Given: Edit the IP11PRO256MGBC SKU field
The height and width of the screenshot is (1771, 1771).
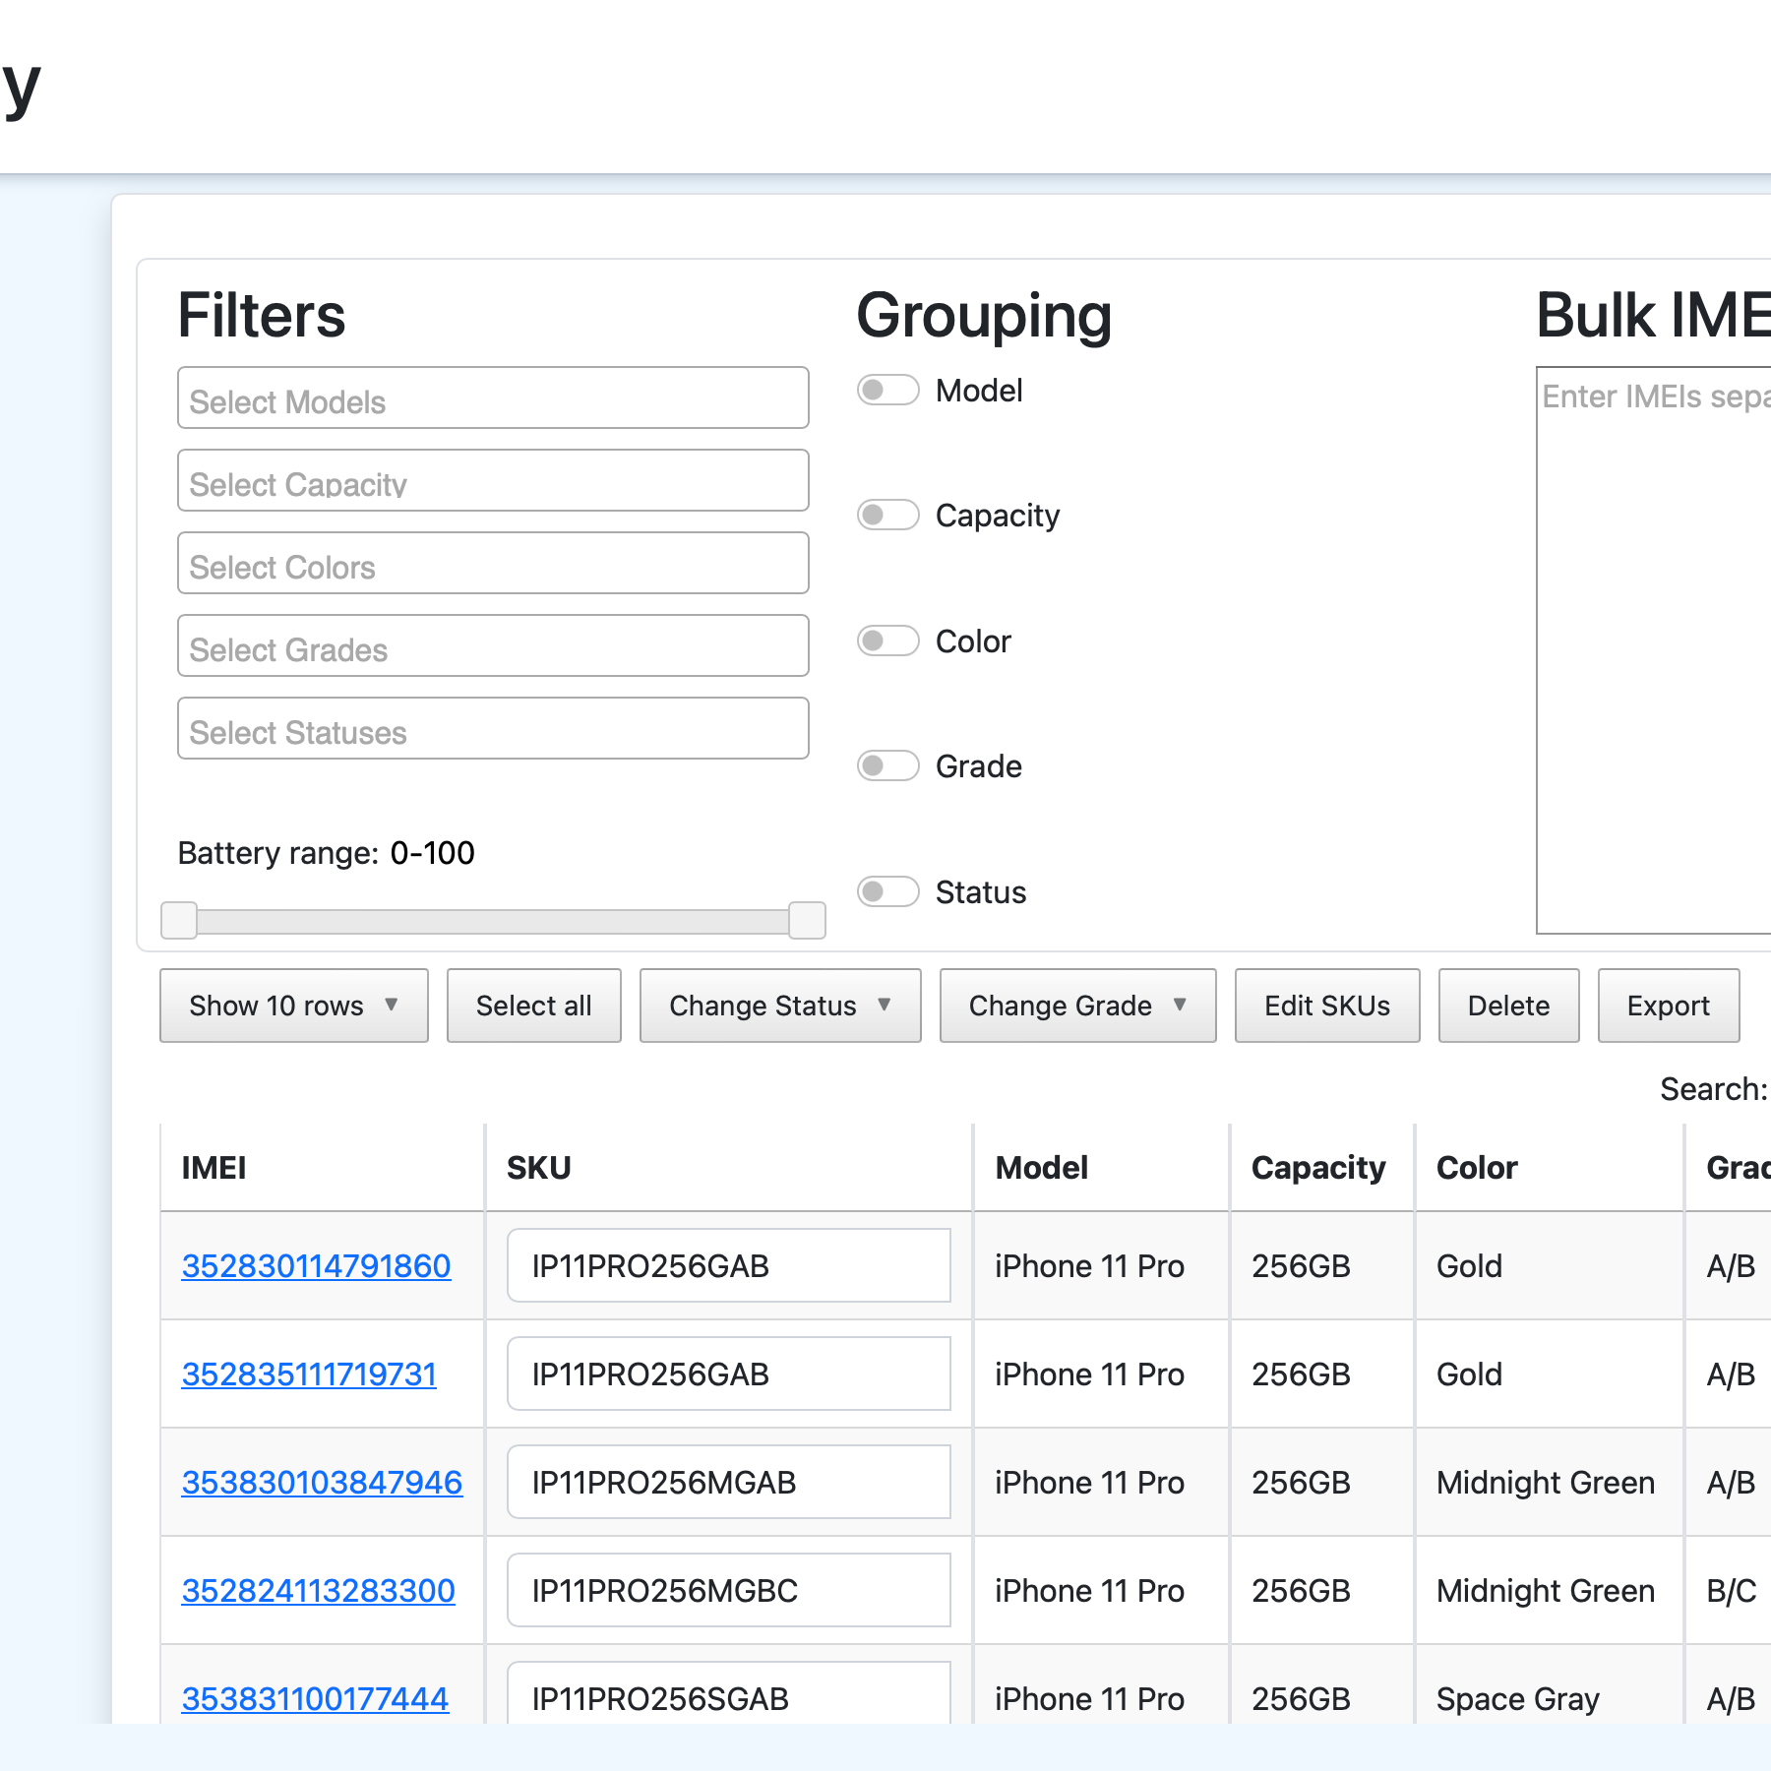Looking at the screenshot, I should pyautogui.click(x=729, y=1591).
